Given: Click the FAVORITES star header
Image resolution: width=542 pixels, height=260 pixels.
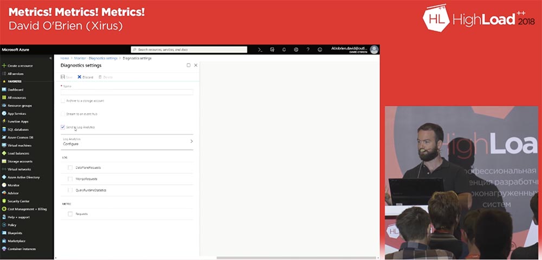Looking at the screenshot, I should pos(12,81).
